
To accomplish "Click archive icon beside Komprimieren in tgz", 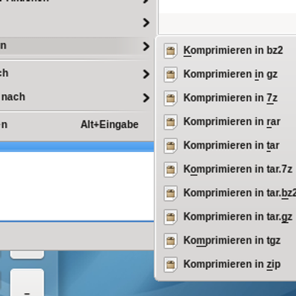I will (x=170, y=240).
